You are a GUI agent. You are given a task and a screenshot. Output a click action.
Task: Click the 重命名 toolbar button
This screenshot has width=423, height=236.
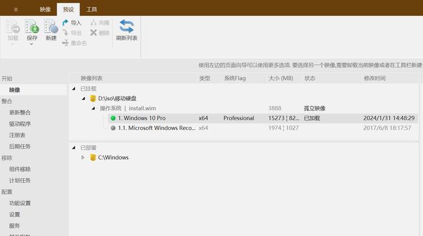[x=74, y=42]
